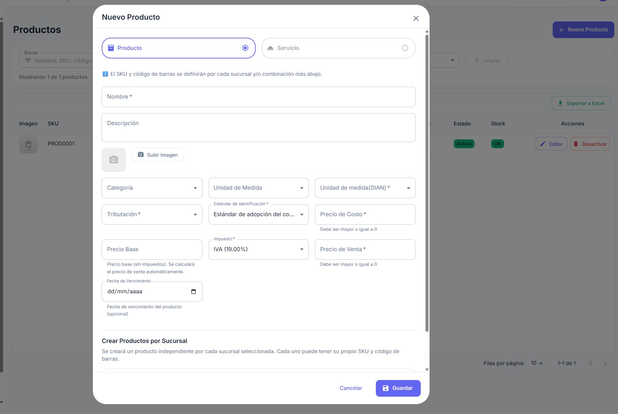Viewport: 618px width, 414px height.
Task: Click the trash icon on Desactivar
Action: pos(576,144)
